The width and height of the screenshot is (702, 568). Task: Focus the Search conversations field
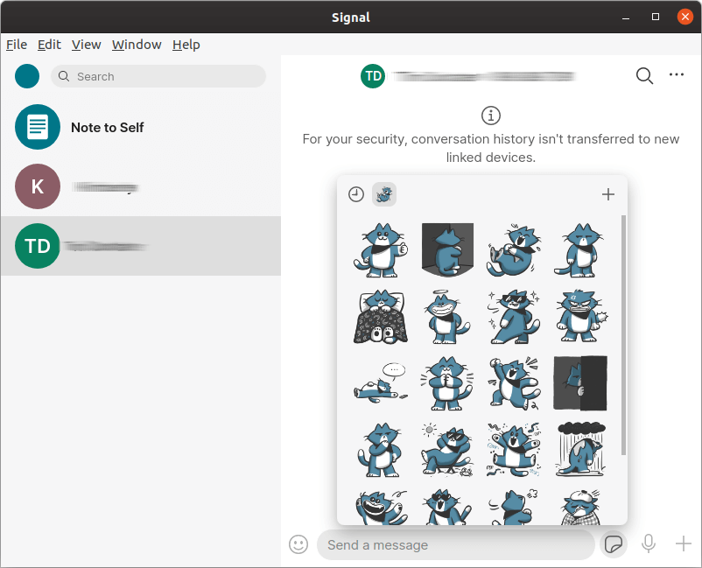tap(158, 76)
